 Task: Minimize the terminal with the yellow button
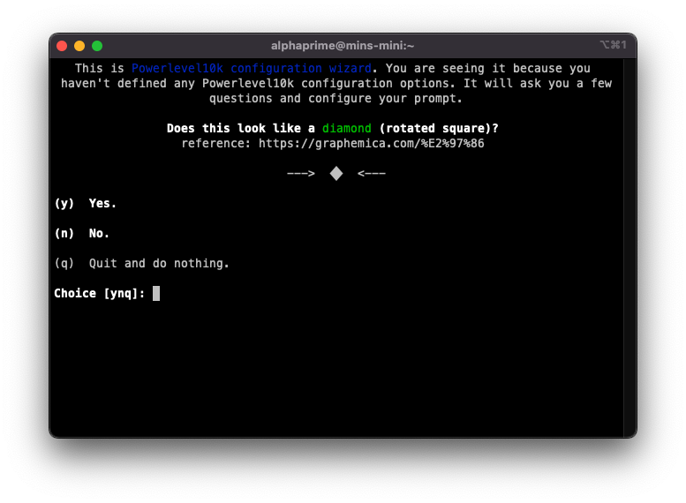[x=79, y=46]
